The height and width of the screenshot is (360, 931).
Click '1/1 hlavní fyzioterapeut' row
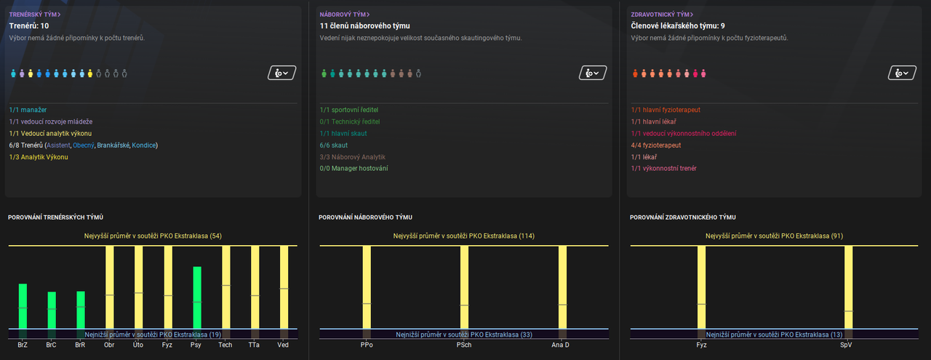[666, 110]
